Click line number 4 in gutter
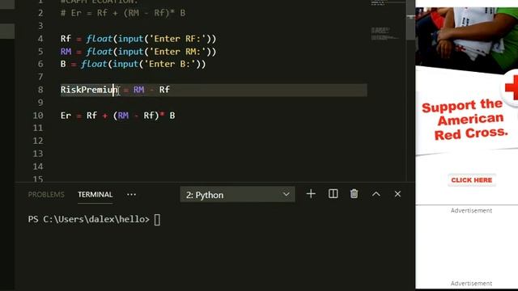The height and width of the screenshot is (291, 518). coord(40,39)
